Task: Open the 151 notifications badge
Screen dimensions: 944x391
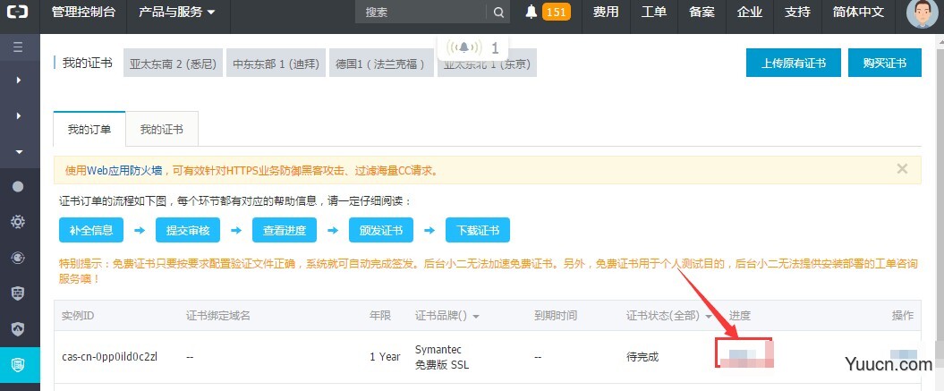Action: [557, 12]
